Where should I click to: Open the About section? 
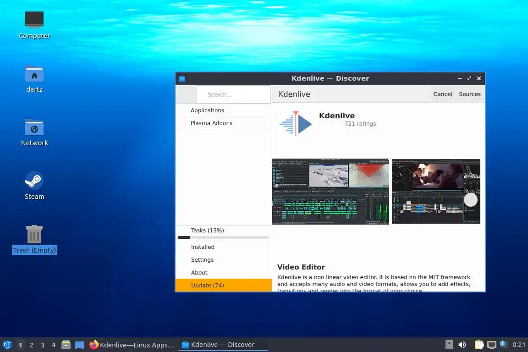[x=224, y=273]
